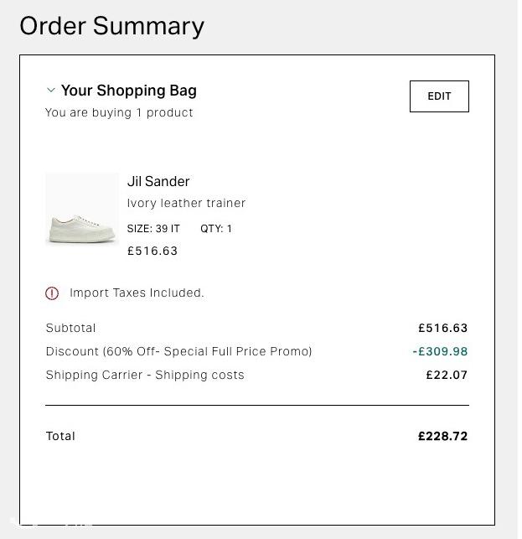Collapse the Your Shopping Bag chevron
Screen dimensions: 522x539
(x=51, y=91)
